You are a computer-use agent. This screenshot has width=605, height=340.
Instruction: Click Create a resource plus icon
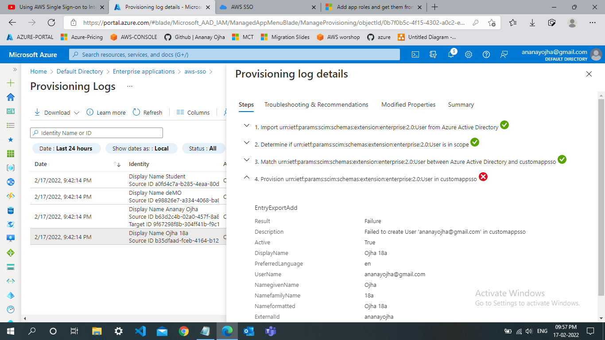11,83
